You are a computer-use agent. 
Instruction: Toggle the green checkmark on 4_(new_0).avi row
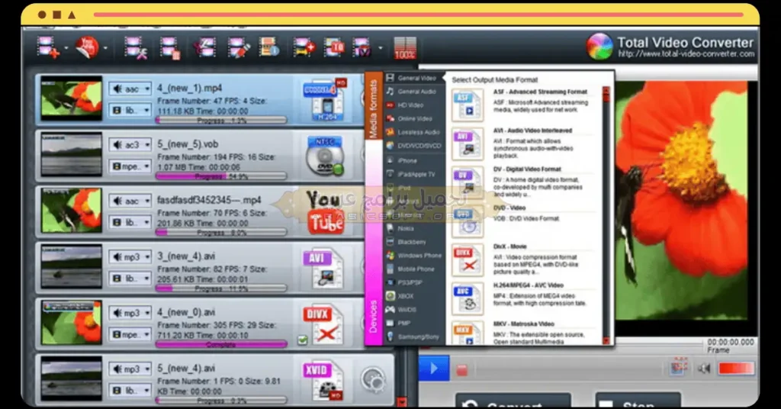point(302,340)
